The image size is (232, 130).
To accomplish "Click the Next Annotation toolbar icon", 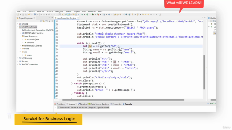I will tap(132, 14).
